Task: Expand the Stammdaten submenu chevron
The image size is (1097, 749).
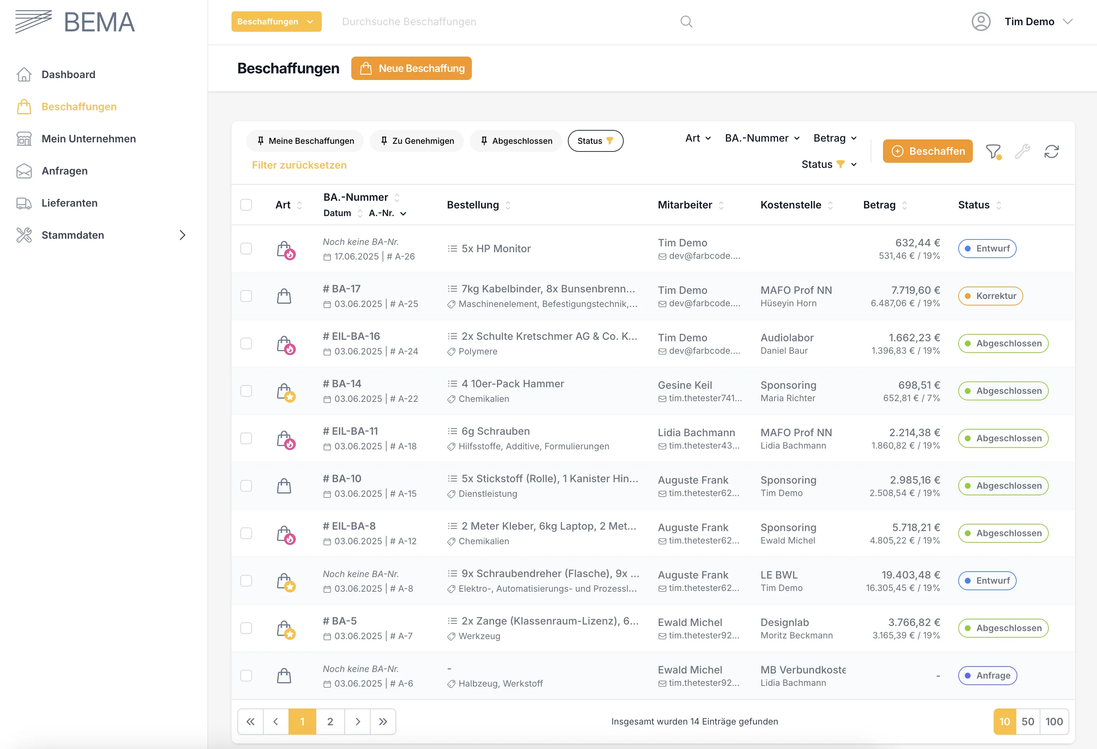Action: tap(183, 235)
